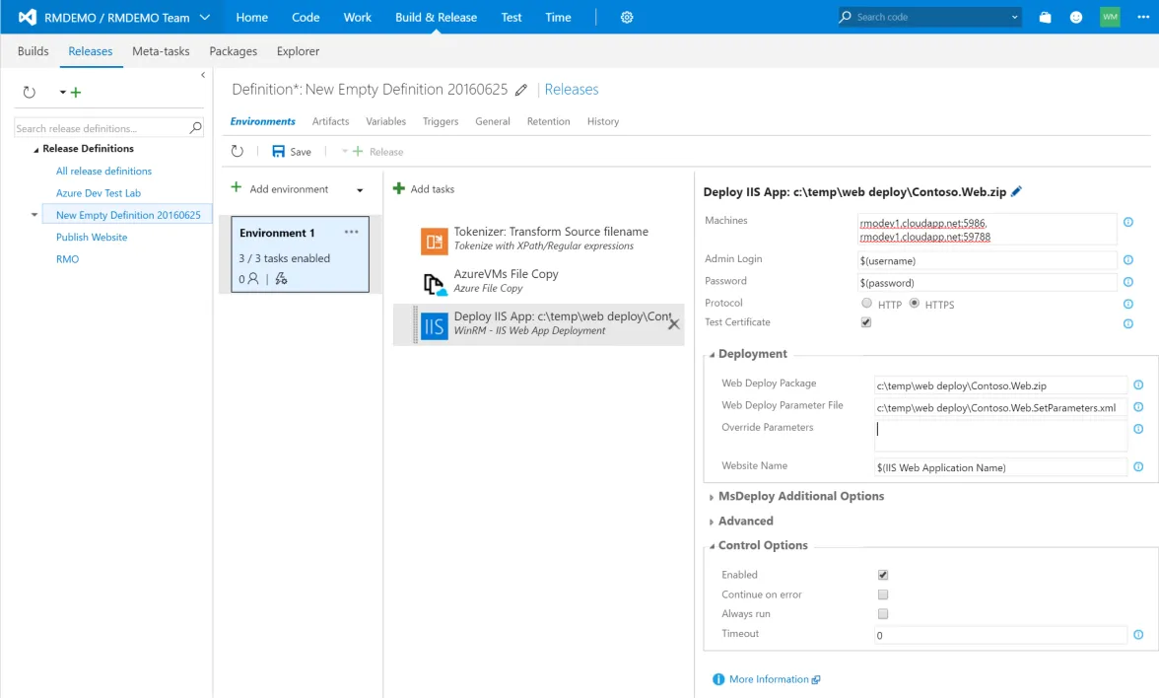Expand New Empty Definition tree arrow
1159x698 pixels.
tap(34, 215)
